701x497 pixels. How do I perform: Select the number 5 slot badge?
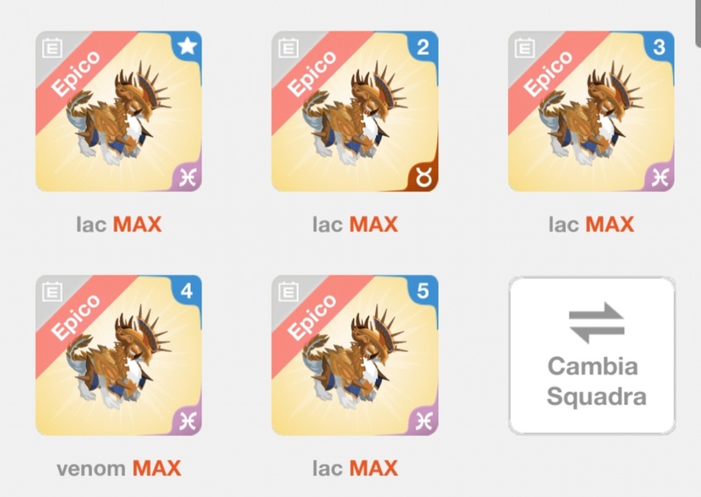coord(423,290)
